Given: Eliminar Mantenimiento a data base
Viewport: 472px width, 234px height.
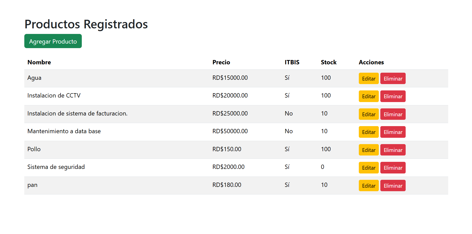Looking at the screenshot, I should point(393,132).
